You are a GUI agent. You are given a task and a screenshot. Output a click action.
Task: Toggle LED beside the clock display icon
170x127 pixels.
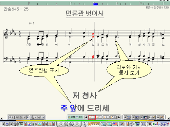[141, 117]
